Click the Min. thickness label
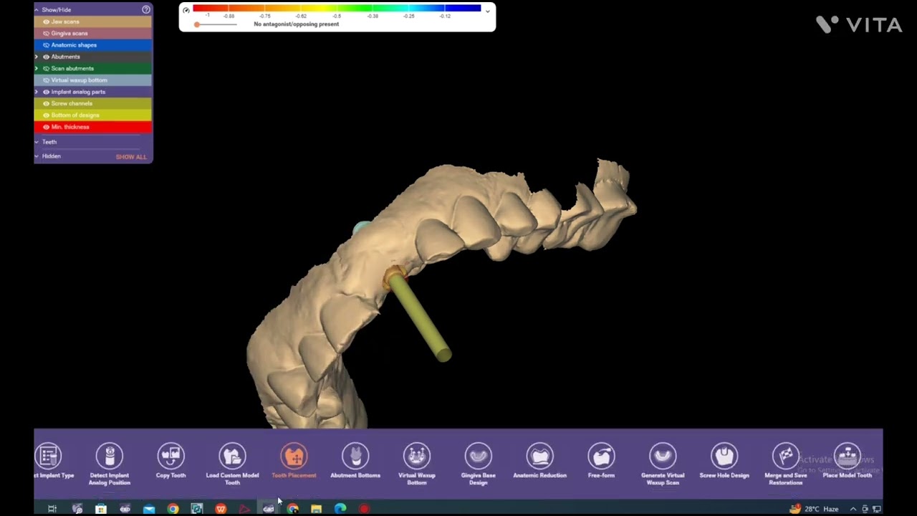 point(70,127)
